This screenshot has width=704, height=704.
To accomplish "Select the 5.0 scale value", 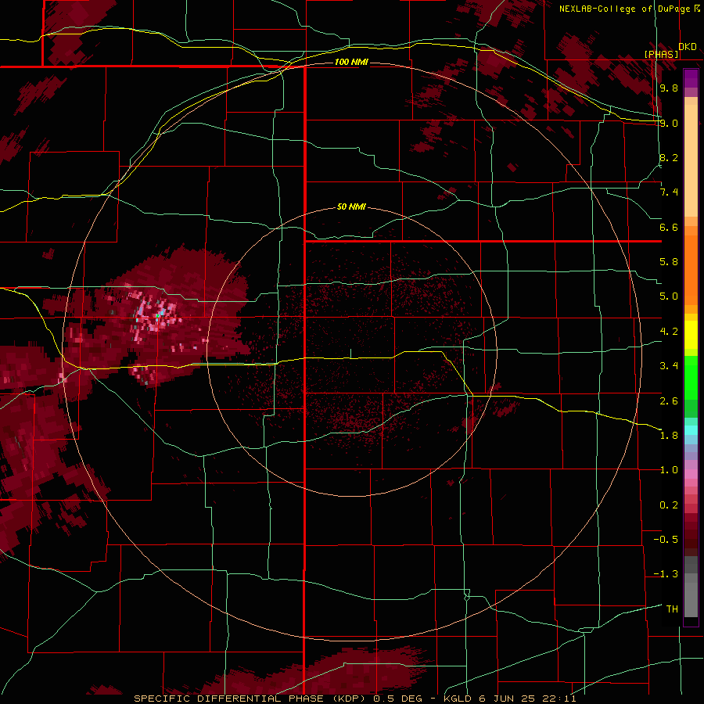I will [669, 296].
